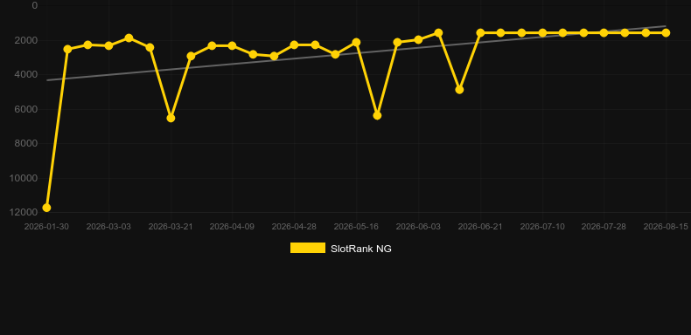691x335 pixels.
Task: Click the 6000 y-axis label
Action: click(x=26, y=109)
